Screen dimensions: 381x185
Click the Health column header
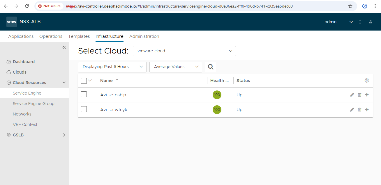point(220,81)
